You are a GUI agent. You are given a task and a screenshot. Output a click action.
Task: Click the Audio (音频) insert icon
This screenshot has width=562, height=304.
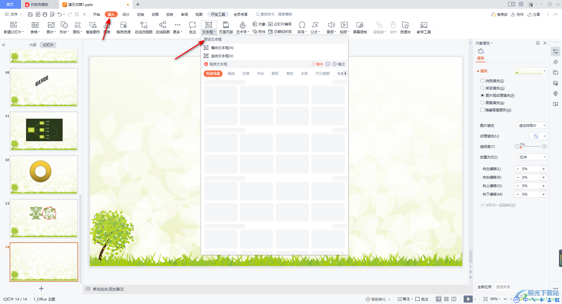coord(331,28)
